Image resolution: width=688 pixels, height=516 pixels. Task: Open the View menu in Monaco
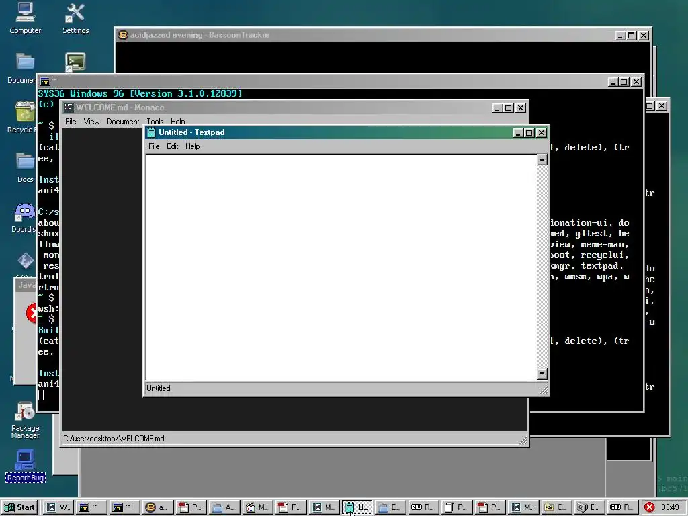click(x=91, y=122)
